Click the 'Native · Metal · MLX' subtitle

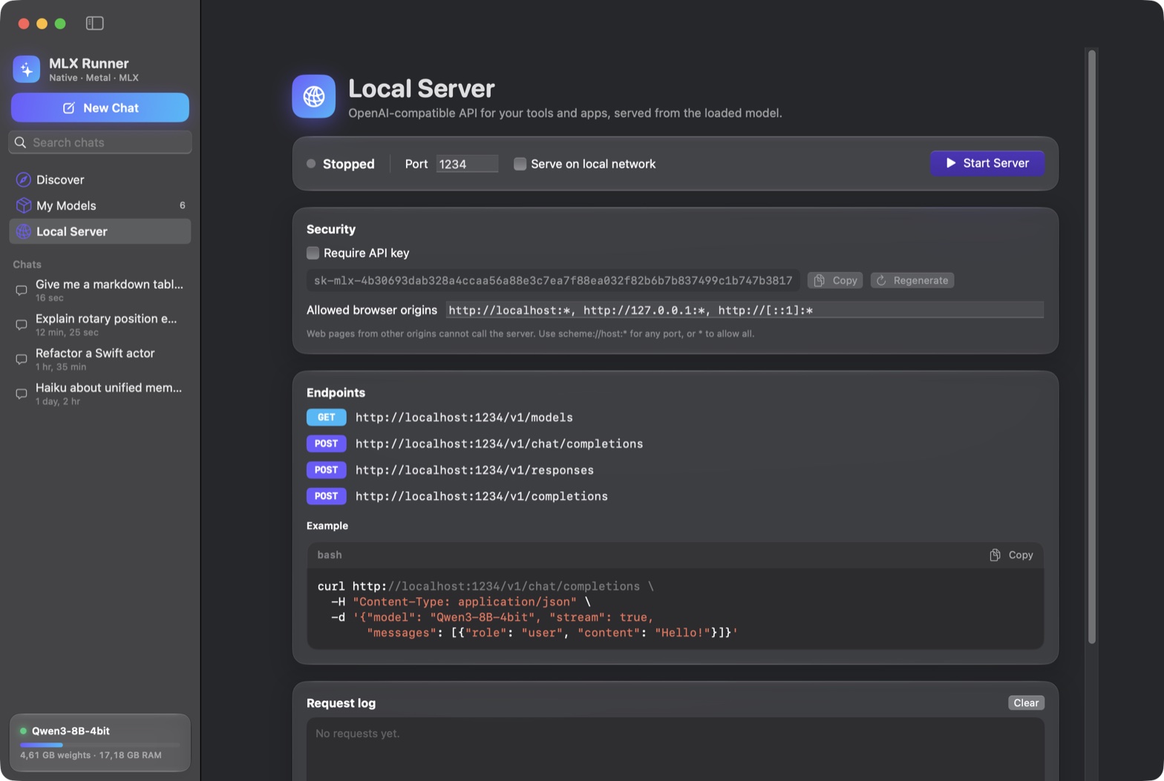[x=94, y=77]
